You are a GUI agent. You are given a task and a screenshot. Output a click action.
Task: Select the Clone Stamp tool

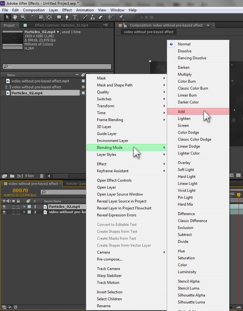(93, 17)
